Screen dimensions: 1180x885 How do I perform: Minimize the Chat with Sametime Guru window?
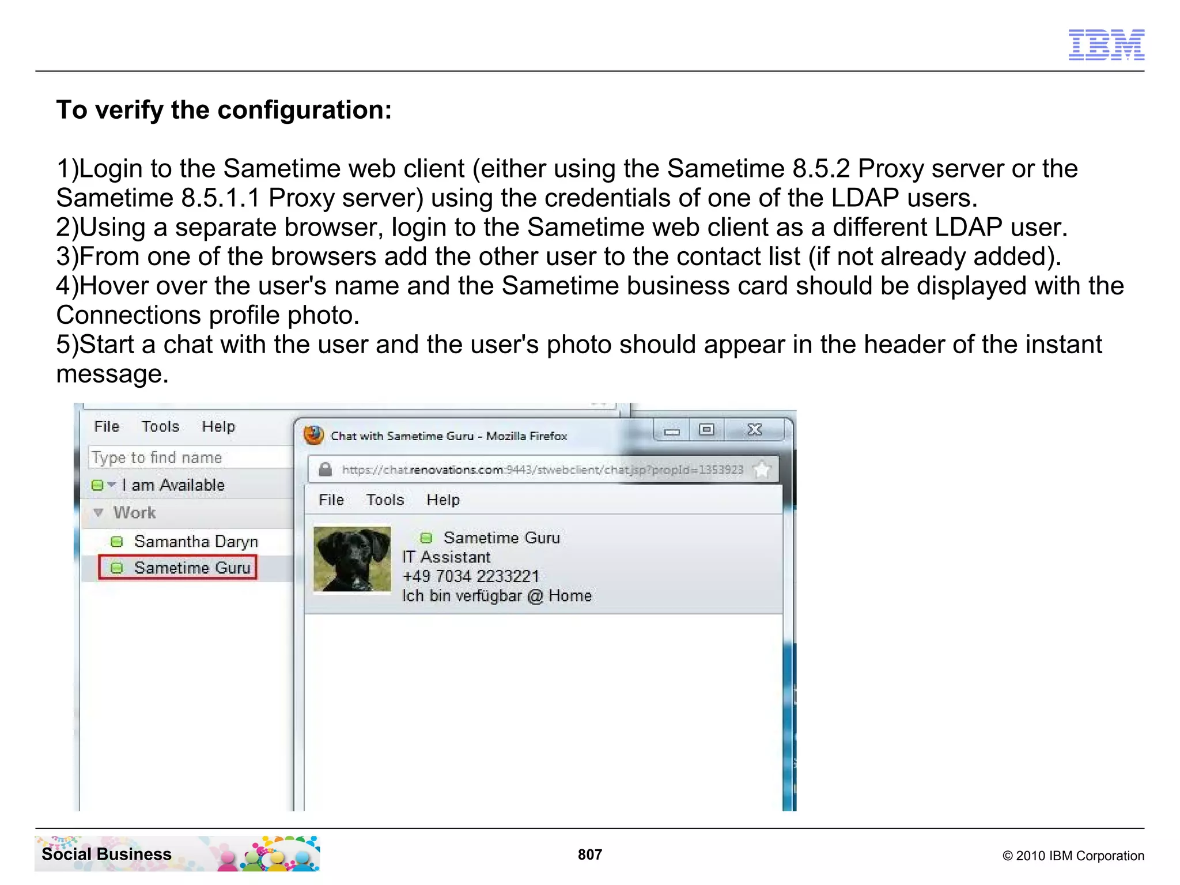tap(672, 430)
